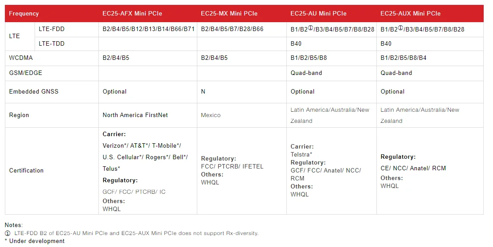Viewport: 493px width, 247px height.
Task: Click the GSM/EDGE row label
Action: (26, 73)
